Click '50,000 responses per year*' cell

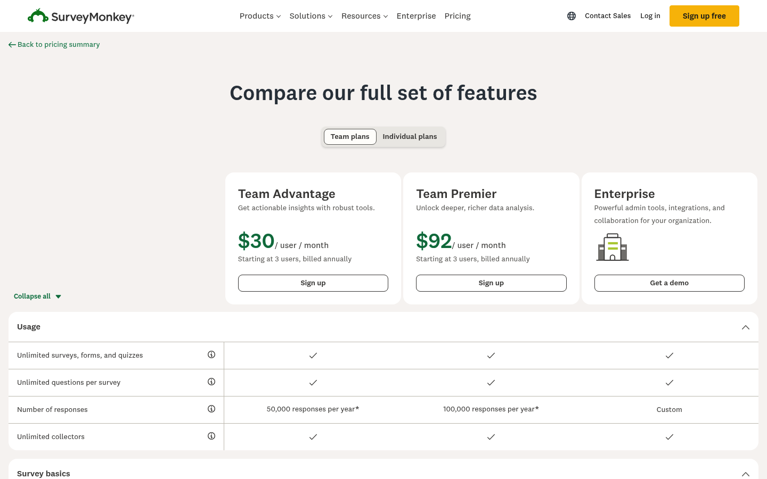[x=313, y=409]
